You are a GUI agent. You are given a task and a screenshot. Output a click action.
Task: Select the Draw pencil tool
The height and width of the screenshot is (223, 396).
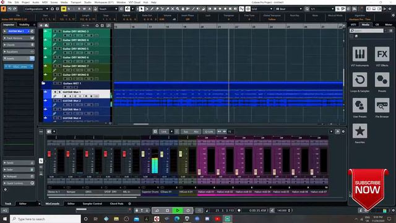pyautogui.click(x=152, y=9)
